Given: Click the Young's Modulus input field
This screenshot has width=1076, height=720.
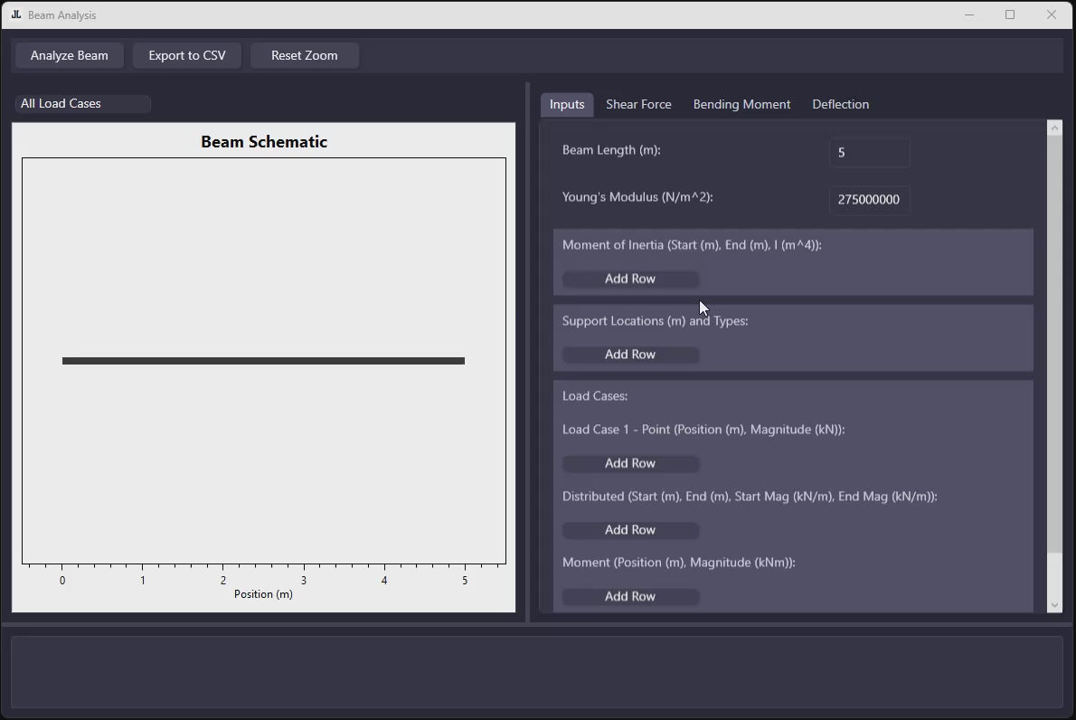Looking at the screenshot, I should point(868,200).
